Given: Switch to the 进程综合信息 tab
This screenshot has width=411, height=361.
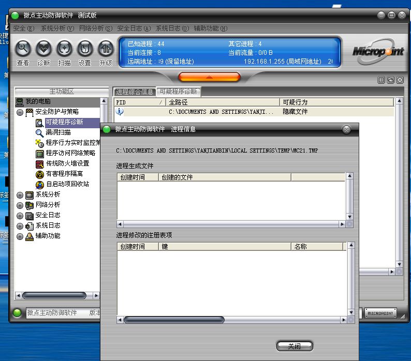Looking at the screenshot, I should pyautogui.click(x=135, y=92).
